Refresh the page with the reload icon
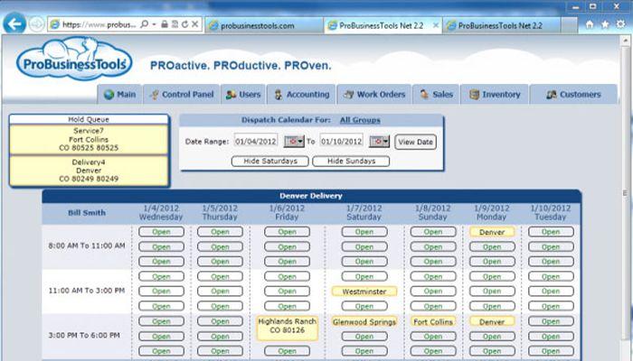633x361 pixels. point(184,24)
